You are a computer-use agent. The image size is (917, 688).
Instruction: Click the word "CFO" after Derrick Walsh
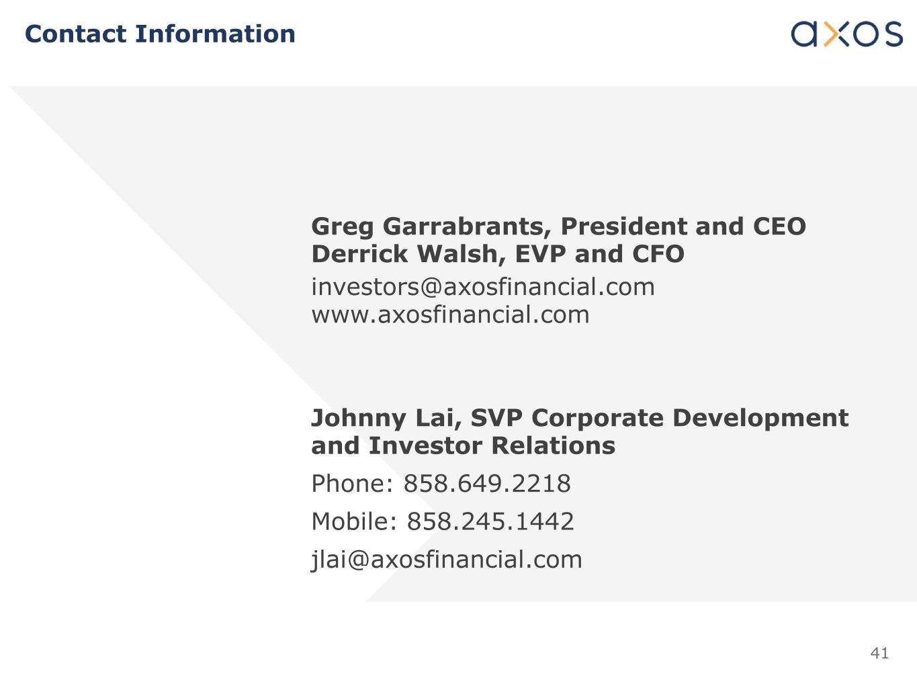pyautogui.click(x=658, y=254)
